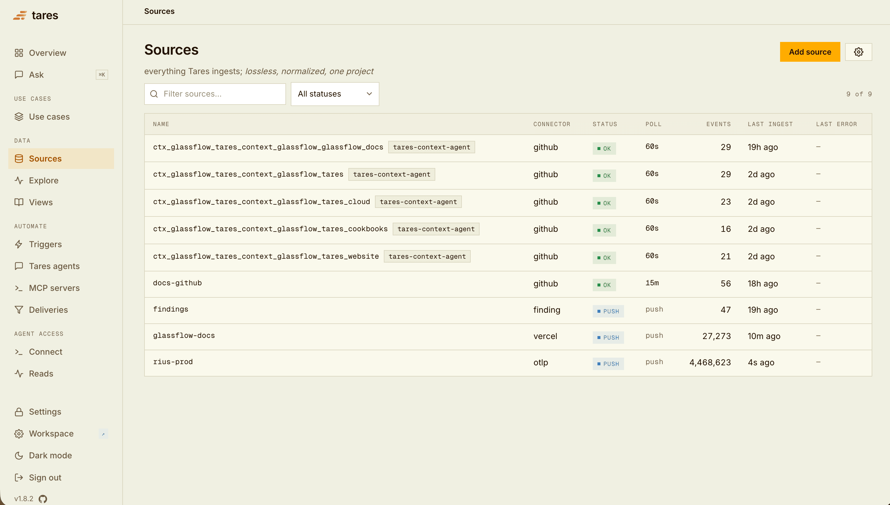Click the STATUS column header
Screen dimensions: 890x505
click(x=605, y=124)
